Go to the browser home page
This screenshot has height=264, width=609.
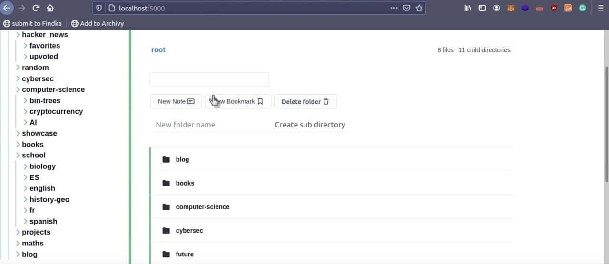[50, 8]
